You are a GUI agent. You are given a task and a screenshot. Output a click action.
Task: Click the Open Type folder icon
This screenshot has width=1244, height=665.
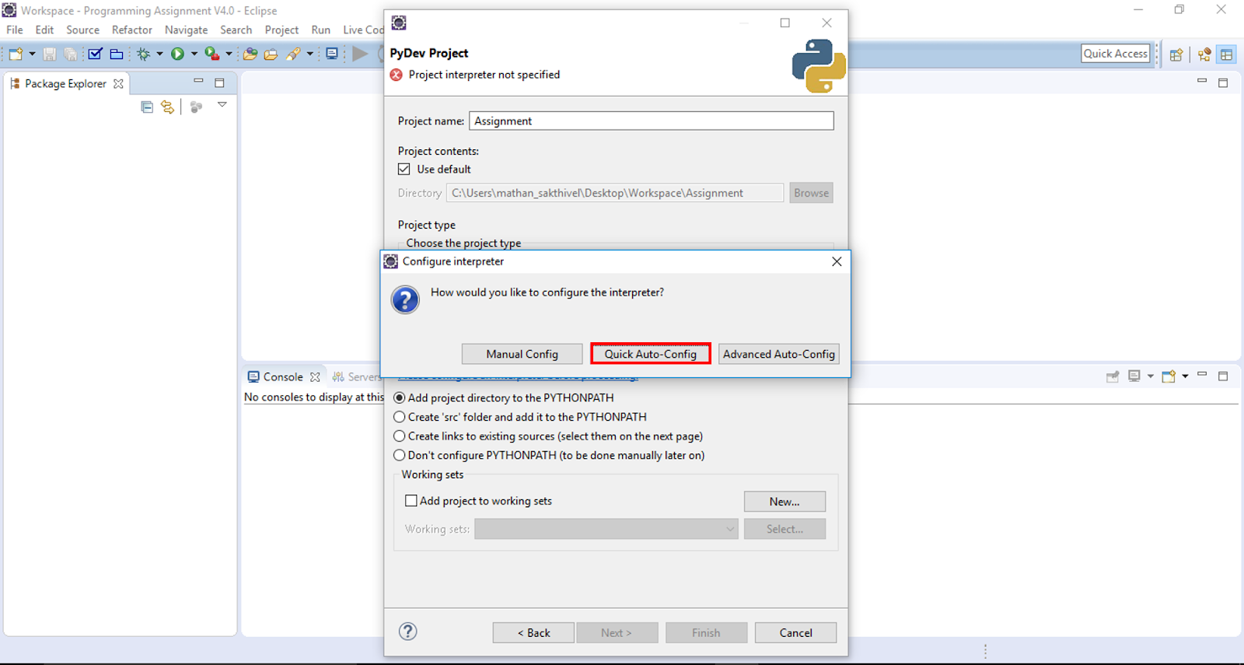250,54
